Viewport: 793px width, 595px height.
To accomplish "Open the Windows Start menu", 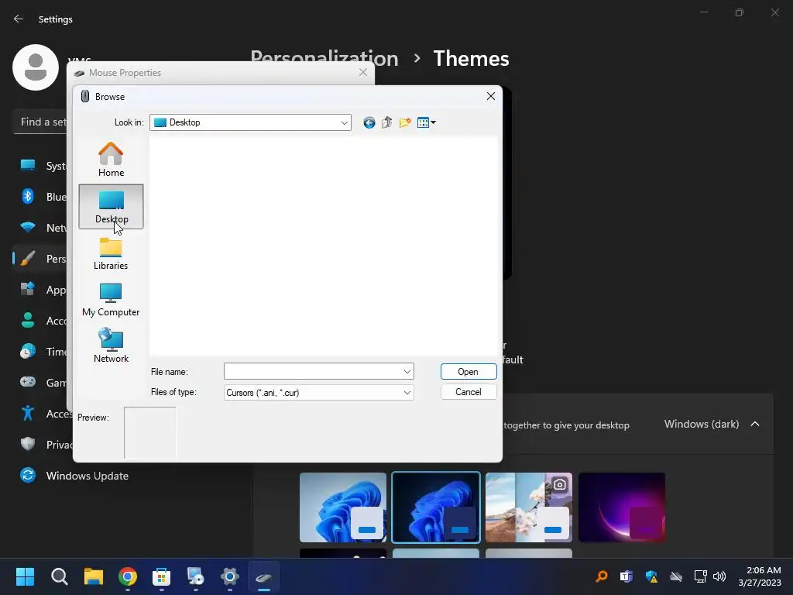I will (25, 576).
